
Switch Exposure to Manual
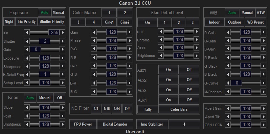point(59,12)
